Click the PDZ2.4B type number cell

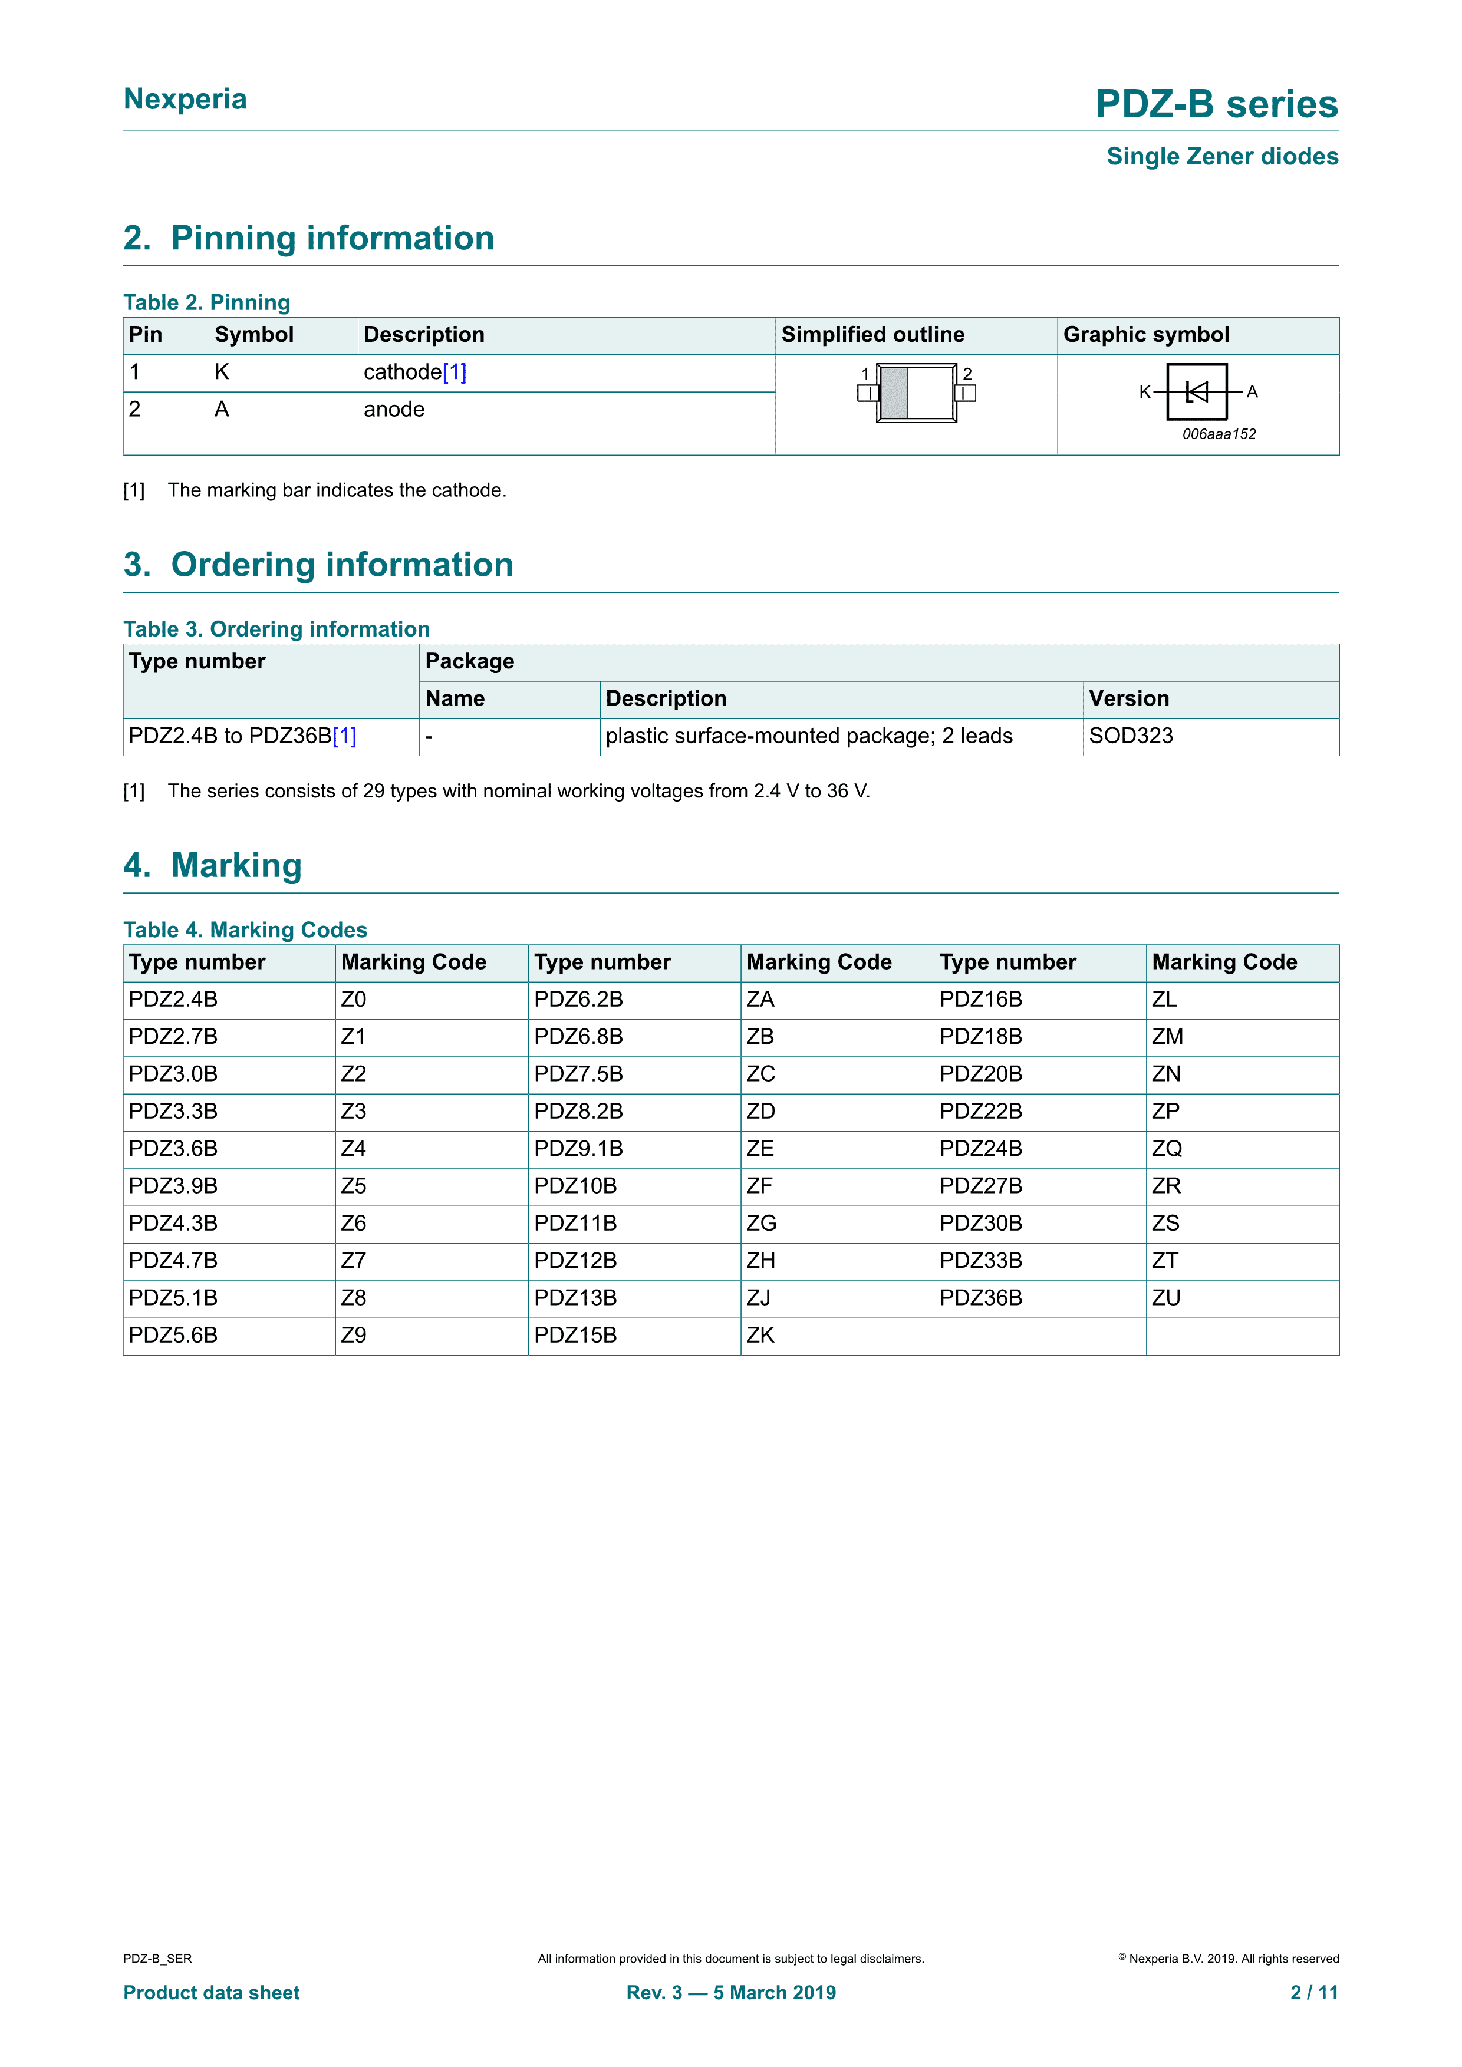173,999
